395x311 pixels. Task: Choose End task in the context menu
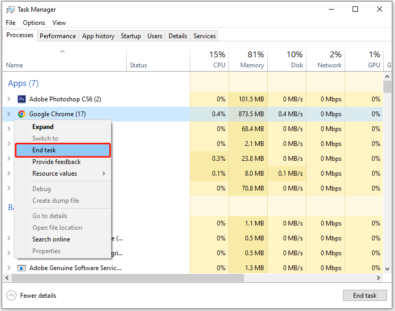[x=63, y=150]
